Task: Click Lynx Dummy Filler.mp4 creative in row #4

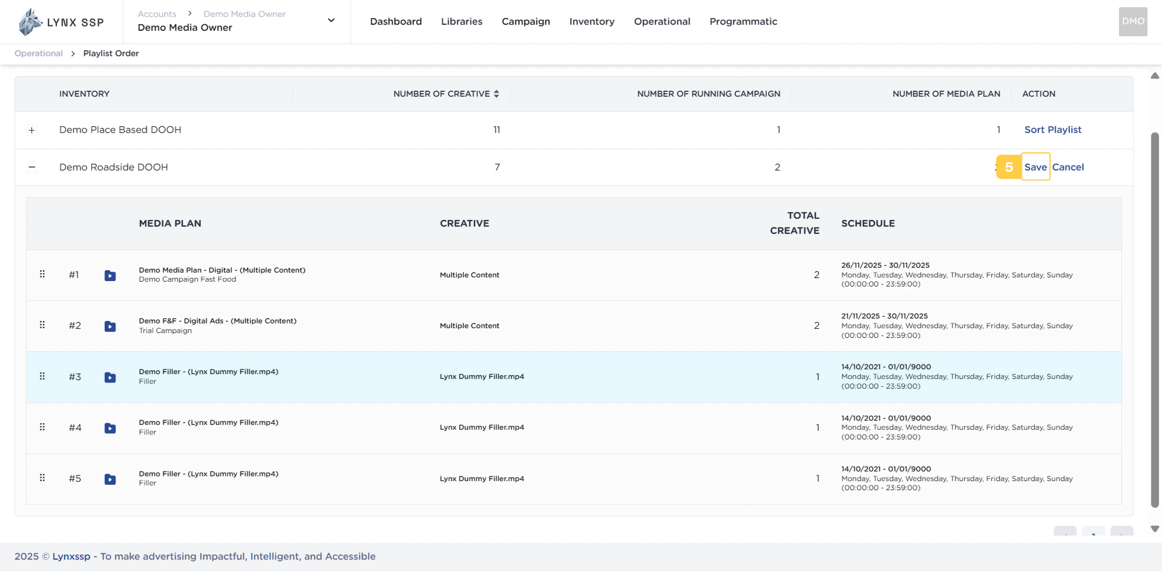Action: click(482, 427)
